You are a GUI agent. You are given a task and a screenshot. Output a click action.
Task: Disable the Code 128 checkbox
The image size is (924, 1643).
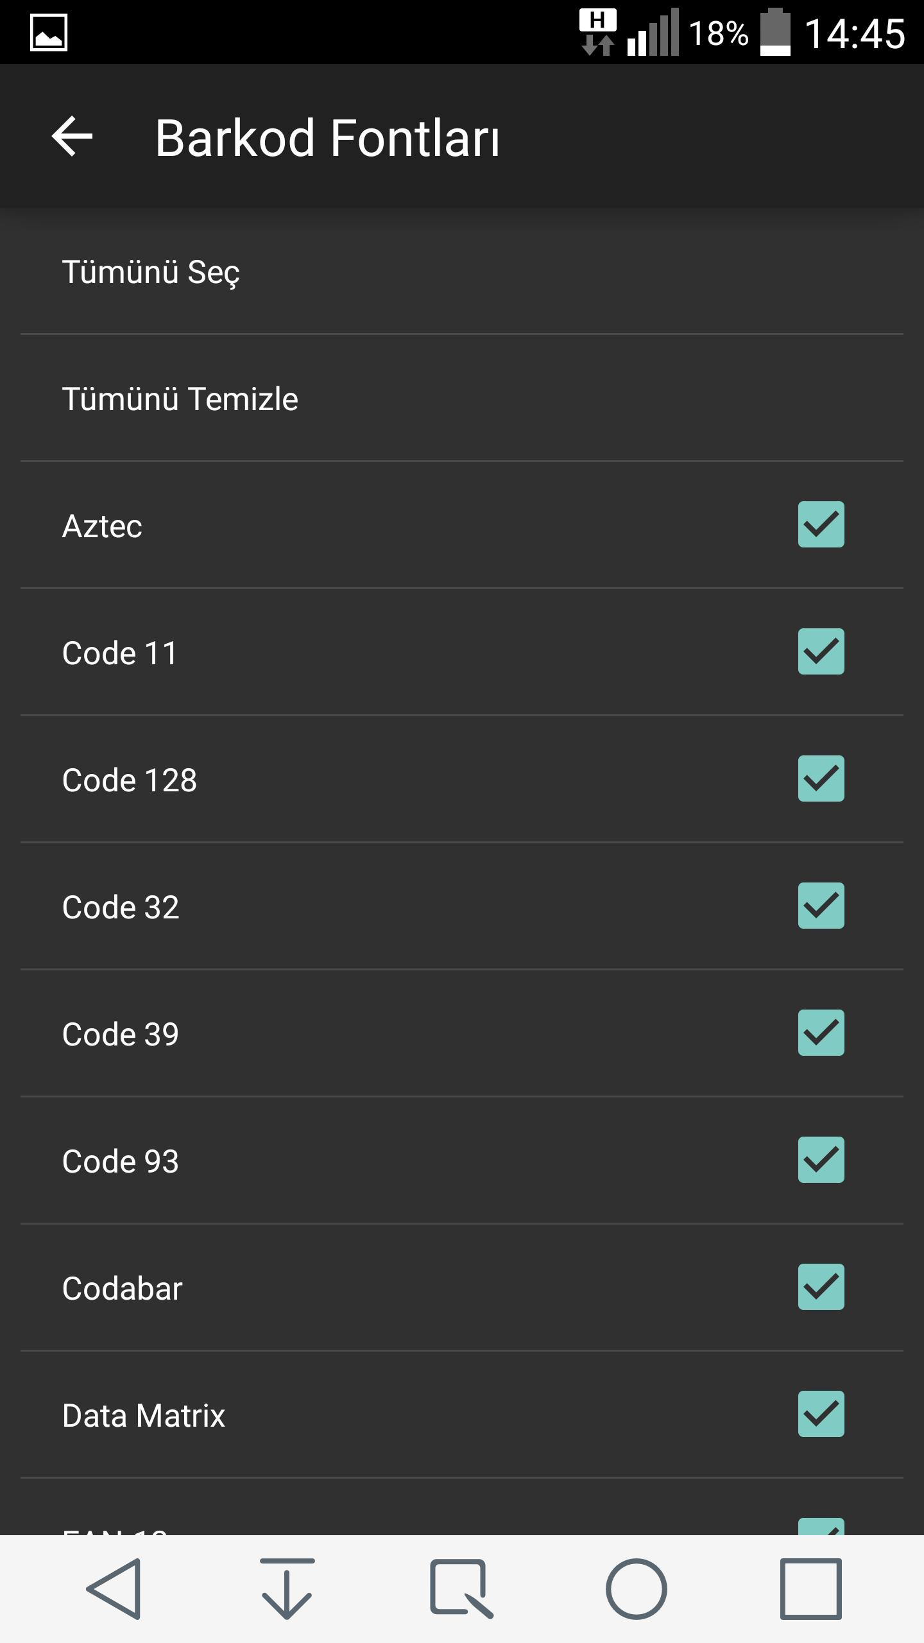(x=821, y=778)
